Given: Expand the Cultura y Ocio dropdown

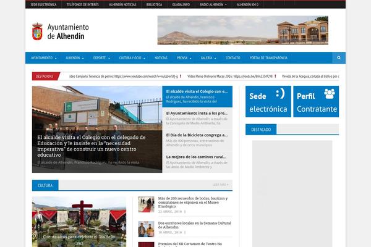Looking at the screenshot, I should pos(132,58).
